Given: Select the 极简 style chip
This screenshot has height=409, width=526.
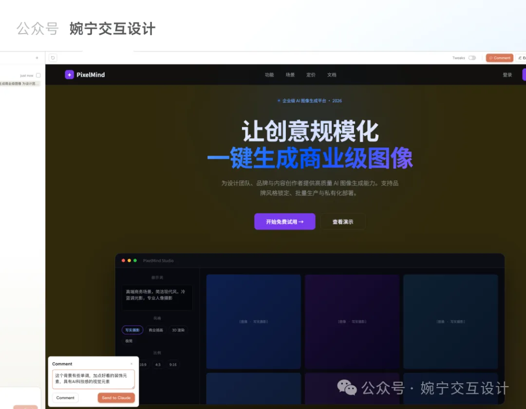Looking at the screenshot, I should tap(128, 341).
